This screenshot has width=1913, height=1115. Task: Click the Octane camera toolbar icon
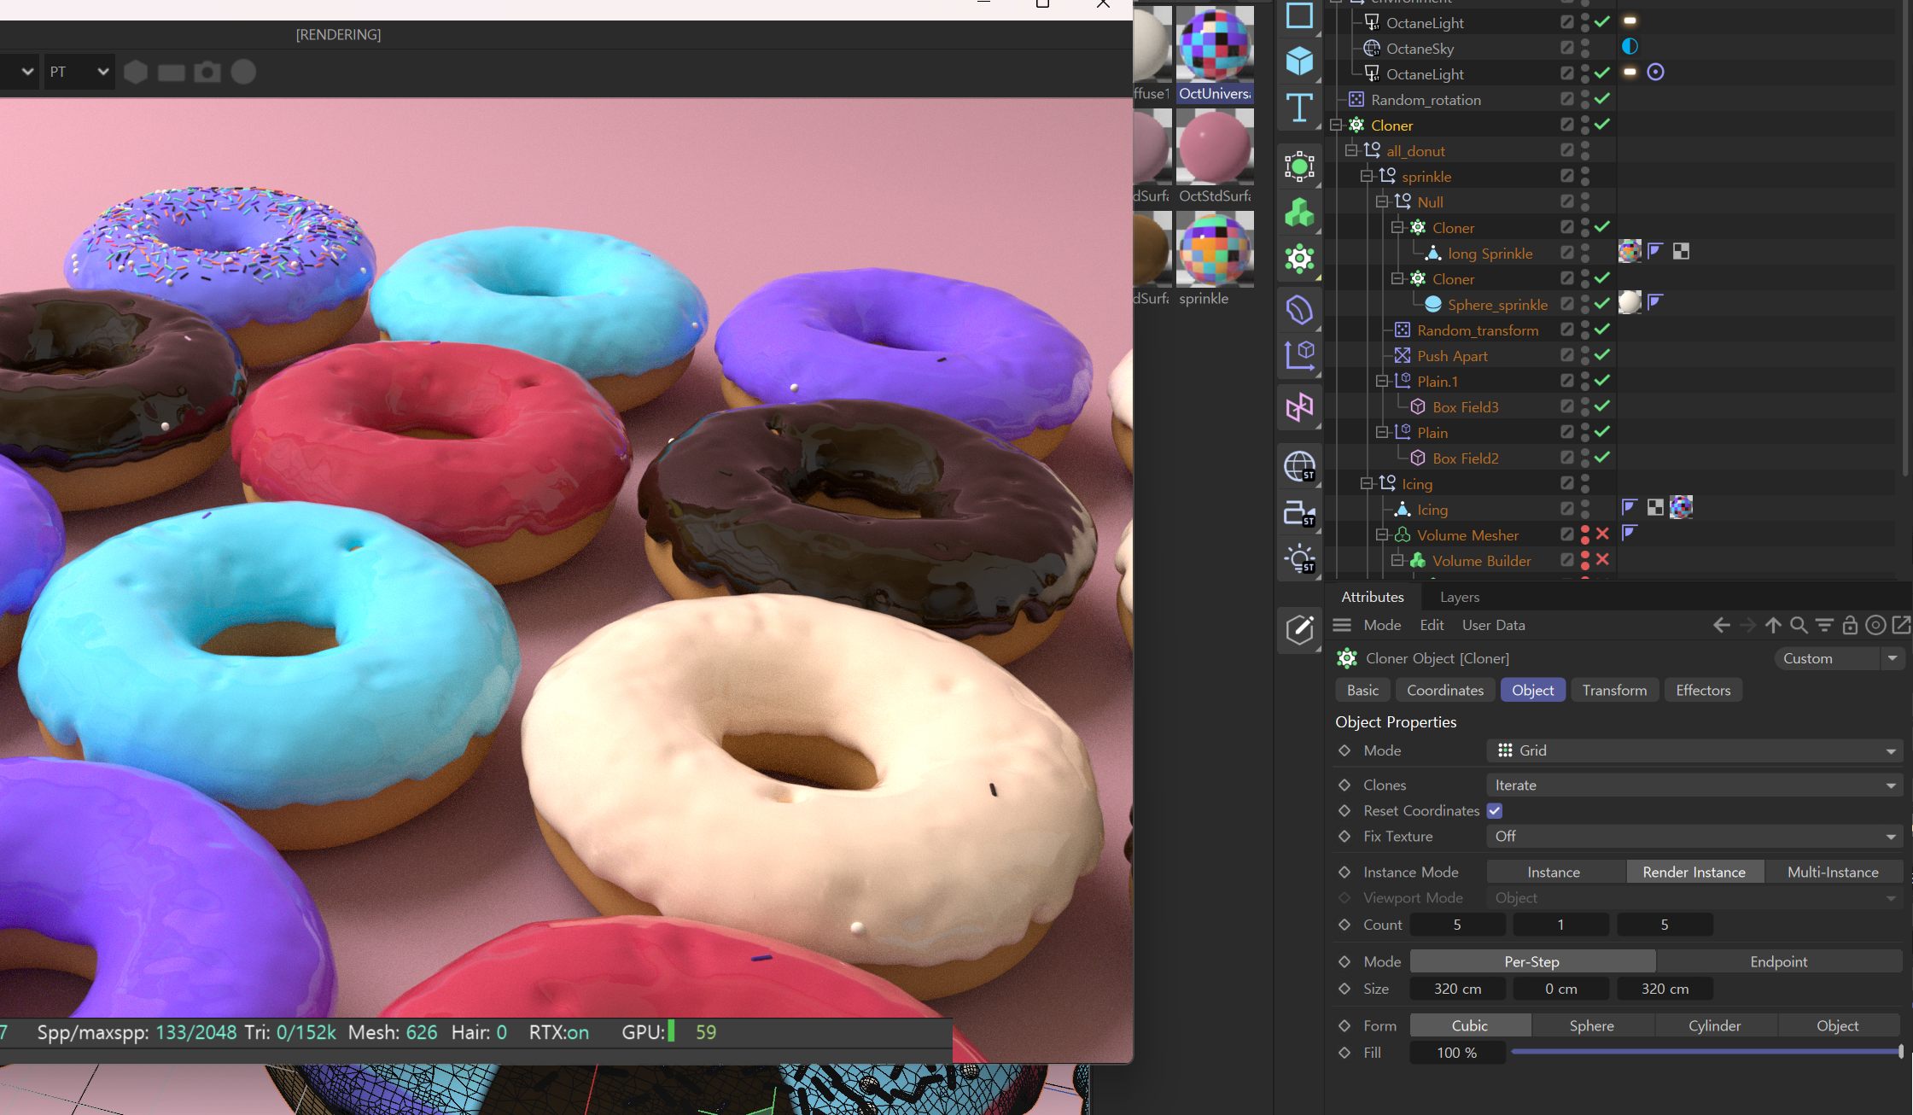pyautogui.click(x=1299, y=512)
